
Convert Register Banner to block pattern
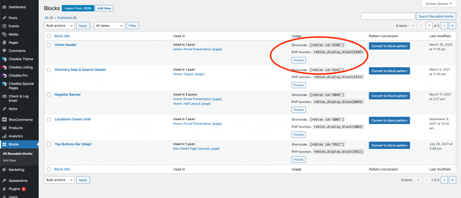(389, 96)
